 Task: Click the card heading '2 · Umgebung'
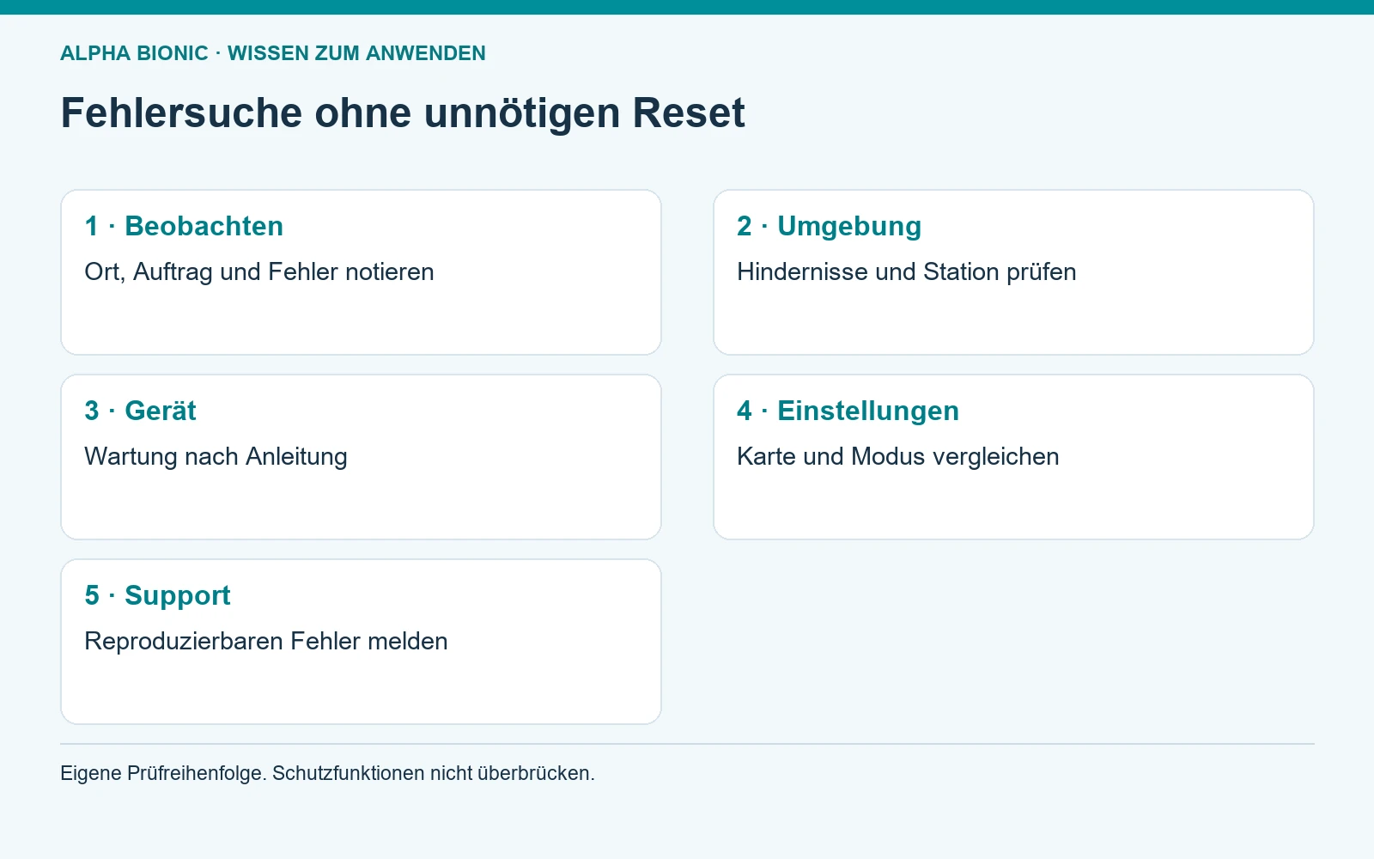[x=829, y=226]
